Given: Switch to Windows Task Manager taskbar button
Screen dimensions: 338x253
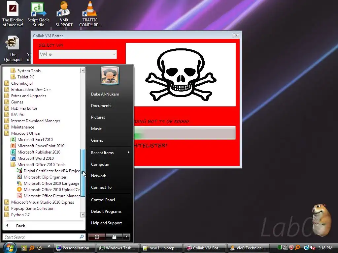Looking at the screenshot, I should [x=118, y=248].
